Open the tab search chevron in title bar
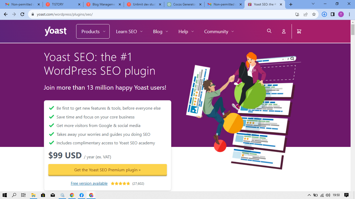355x199 pixels. [313, 4]
